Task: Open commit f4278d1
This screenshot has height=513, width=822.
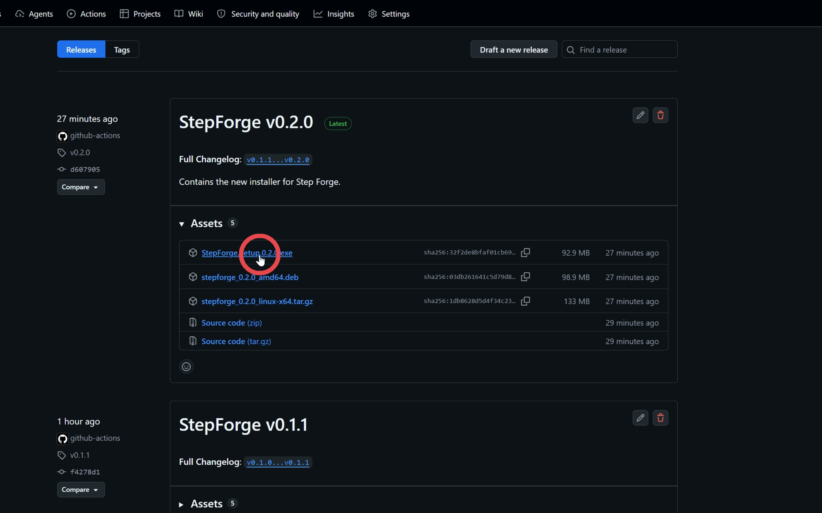Action: coord(85,472)
